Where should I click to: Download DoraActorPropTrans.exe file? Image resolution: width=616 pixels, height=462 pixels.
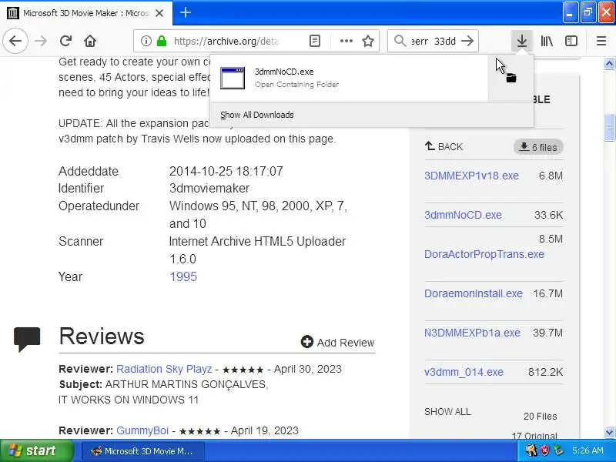pyautogui.click(x=484, y=254)
